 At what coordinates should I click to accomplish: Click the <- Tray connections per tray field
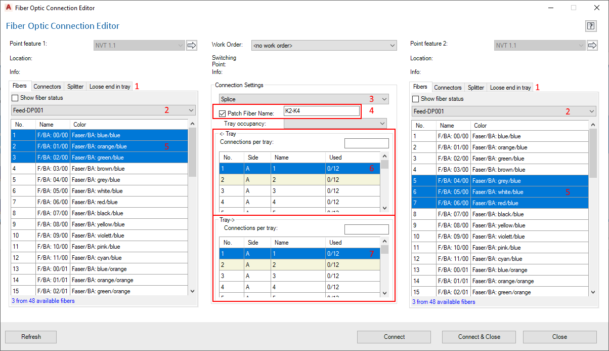pos(367,143)
